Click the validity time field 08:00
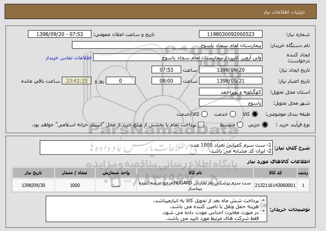Viewport: 326px width, 231px height. point(166,81)
